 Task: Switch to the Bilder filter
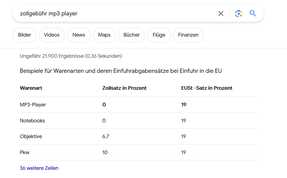[x=24, y=35]
